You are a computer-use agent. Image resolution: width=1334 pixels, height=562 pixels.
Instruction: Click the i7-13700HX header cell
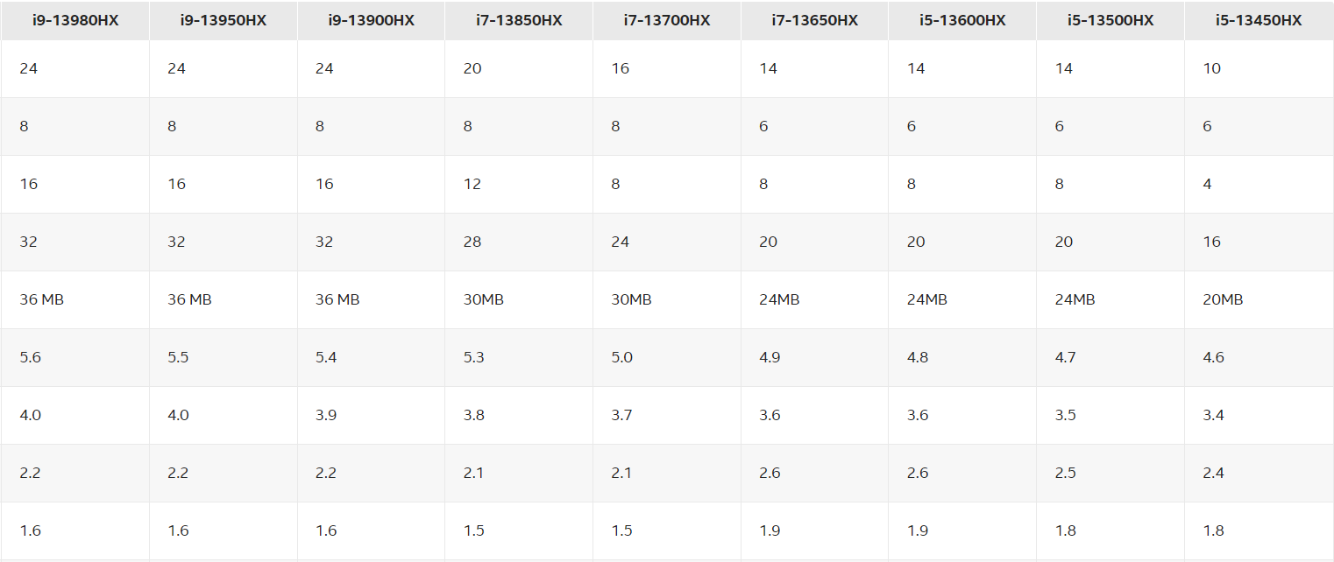coord(667,20)
